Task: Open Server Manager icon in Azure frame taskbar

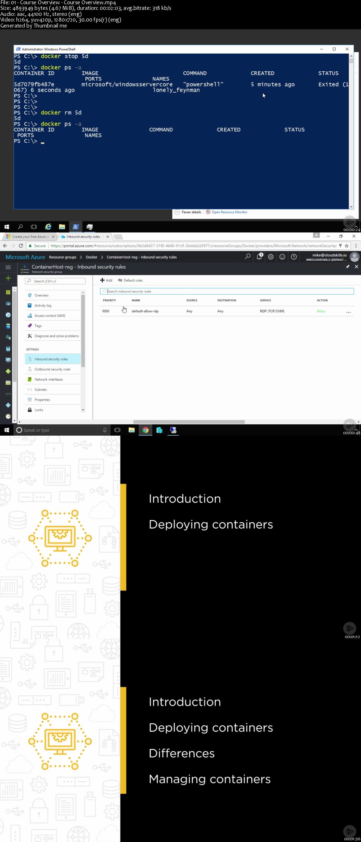Action: pos(159,430)
